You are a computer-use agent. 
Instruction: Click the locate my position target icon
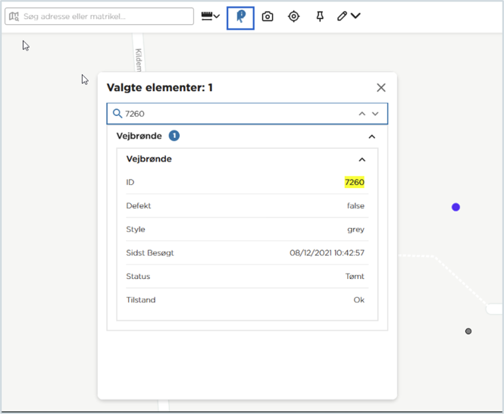pyautogui.click(x=294, y=16)
